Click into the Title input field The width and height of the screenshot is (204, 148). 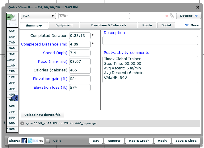[94, 16]
